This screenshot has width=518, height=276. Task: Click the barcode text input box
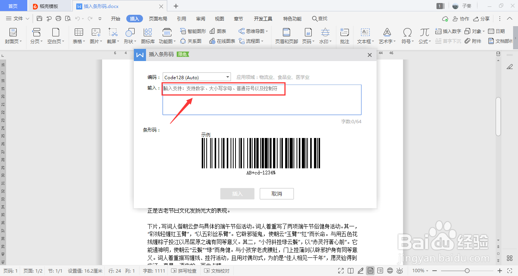pos(262,100)
